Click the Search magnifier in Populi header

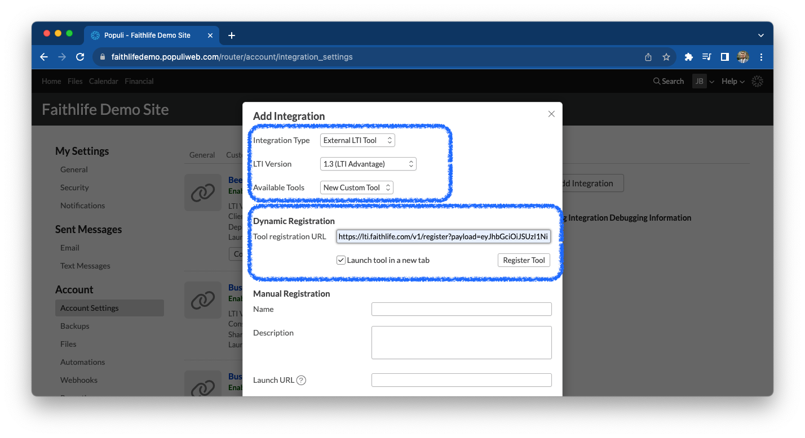[657, 81]
